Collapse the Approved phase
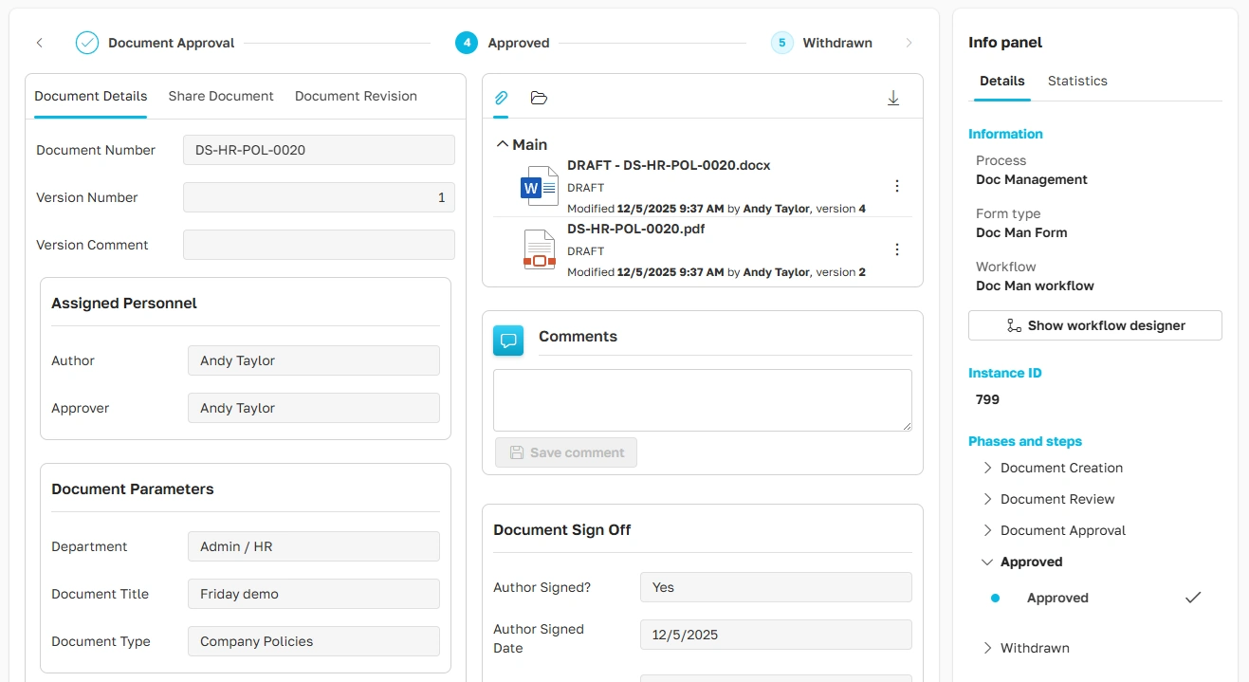 pyautogui.click(x=986, y=562)
